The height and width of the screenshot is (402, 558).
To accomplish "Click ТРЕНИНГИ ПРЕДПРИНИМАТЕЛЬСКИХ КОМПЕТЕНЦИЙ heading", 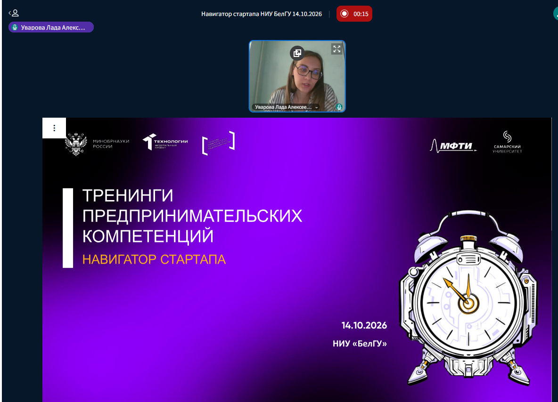I will (192, 216).
